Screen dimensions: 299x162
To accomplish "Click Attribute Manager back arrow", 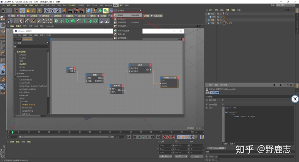I will [274, 85].
